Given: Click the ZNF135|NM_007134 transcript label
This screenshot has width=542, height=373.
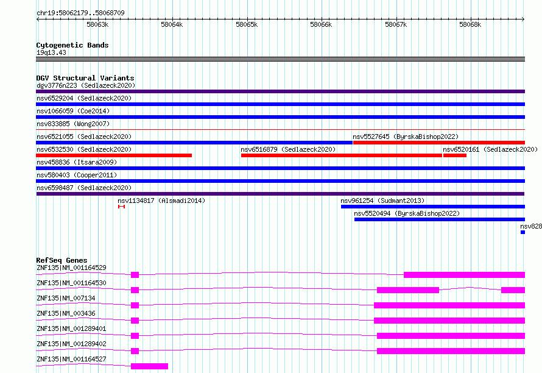Looking at the screenshot, I should [66, 298].
